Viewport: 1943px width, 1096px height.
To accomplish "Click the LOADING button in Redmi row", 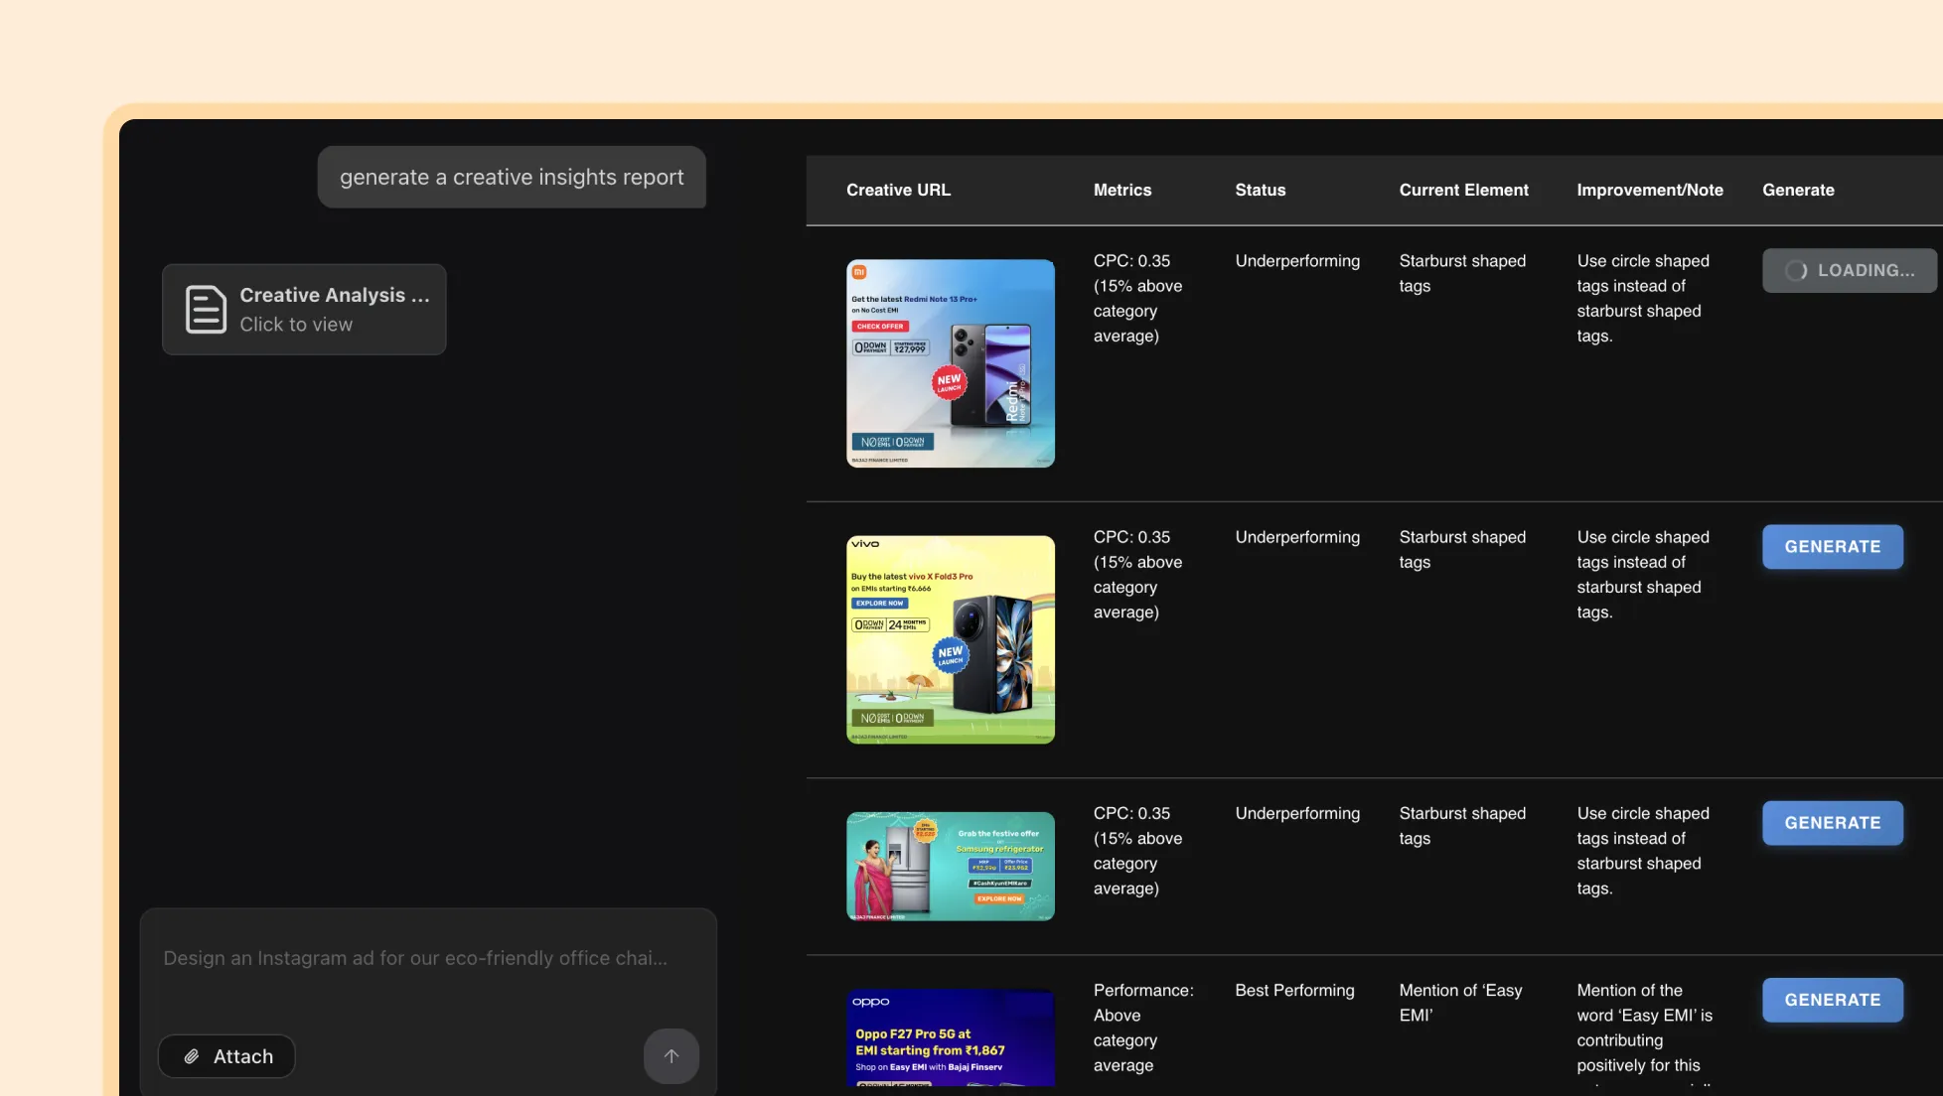I will [1850, 270].
